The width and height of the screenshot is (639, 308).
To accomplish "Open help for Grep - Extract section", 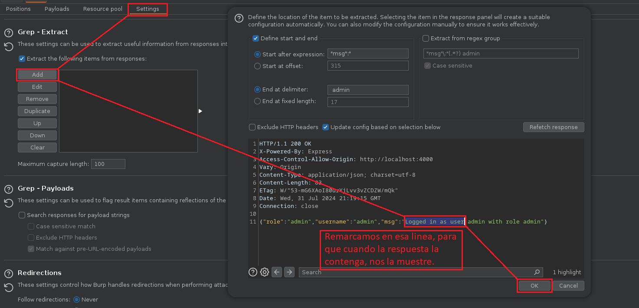I will [x=8, y=33].
